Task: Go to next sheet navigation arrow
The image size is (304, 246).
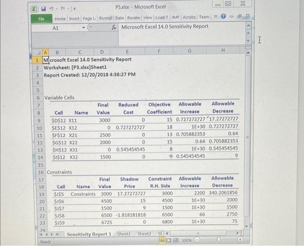Action: pyautogui.click(x=52, y=234)
